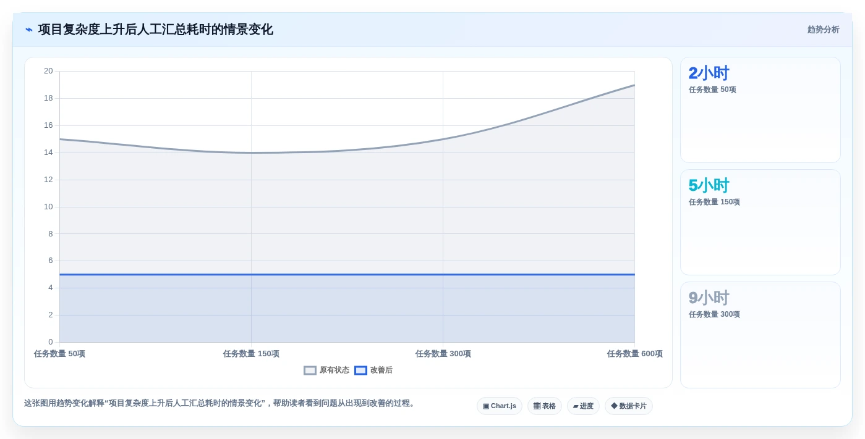Open the 趋势分析 label in header
This screenshot has height=439, width=865.
(823, 30)
